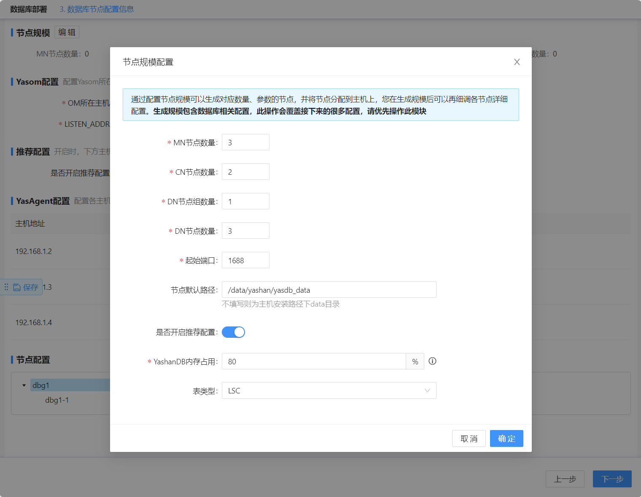641x497 pixels.
Task: Collapse the dbg1 tree node
Action: (24, 385)
